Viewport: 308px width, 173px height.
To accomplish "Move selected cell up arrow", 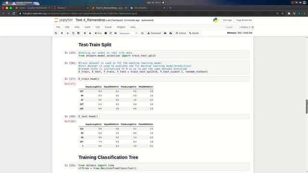I will [85, 33].
